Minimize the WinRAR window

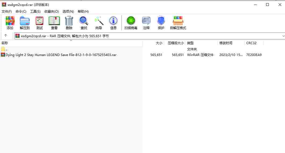pos(255,5)
